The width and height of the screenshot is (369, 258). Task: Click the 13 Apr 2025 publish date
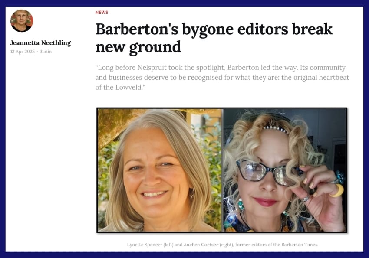[x=22, y=52]
